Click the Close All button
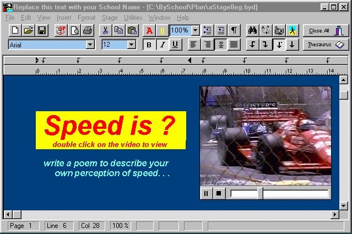 pyautogui.click(x=326, y=30)
